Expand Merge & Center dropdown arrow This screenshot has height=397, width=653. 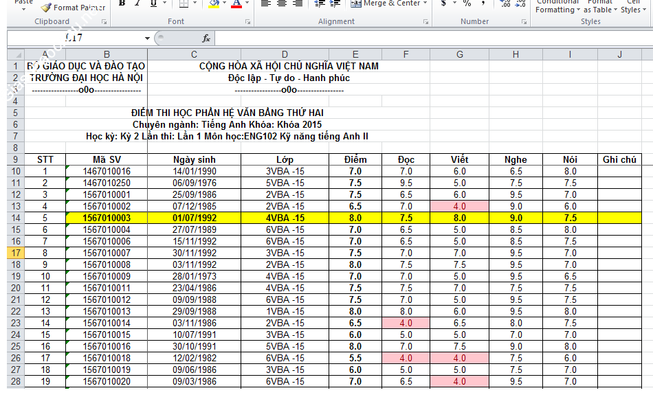[425, 3]
